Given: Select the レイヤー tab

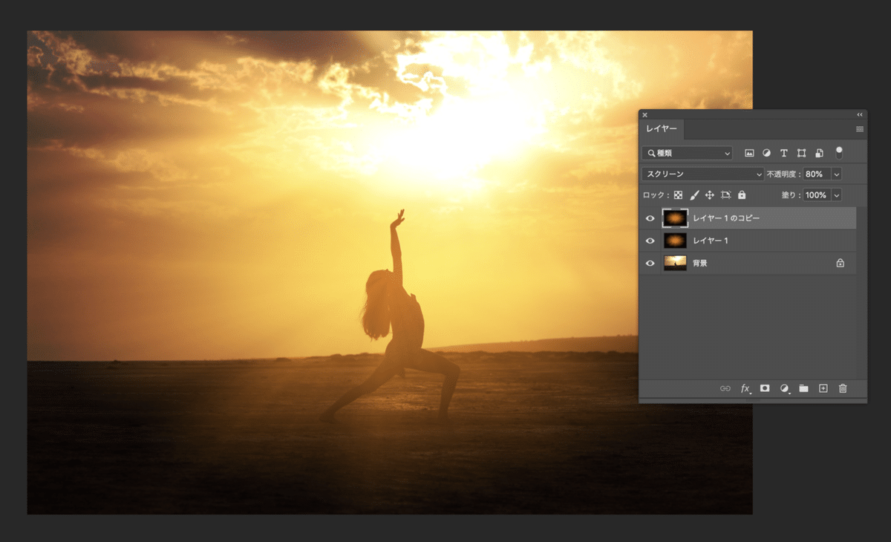Looking at the screenshot, I should (661, 129).
